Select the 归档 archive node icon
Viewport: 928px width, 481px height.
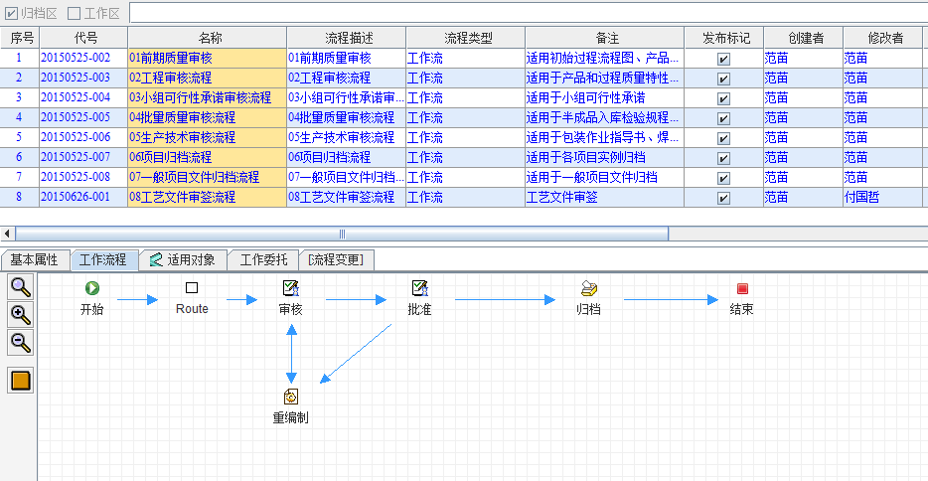(x=589, y=288)
